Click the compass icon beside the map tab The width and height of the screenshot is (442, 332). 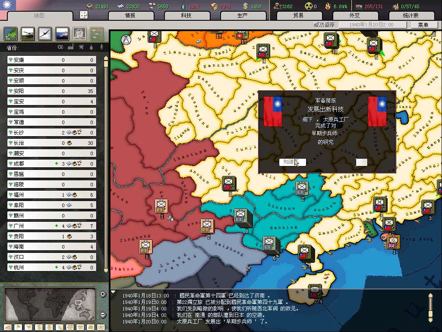click(x=84, y=15)
